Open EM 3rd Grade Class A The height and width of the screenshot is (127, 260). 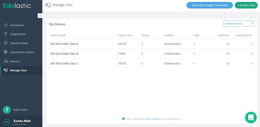tap(64, 44)
